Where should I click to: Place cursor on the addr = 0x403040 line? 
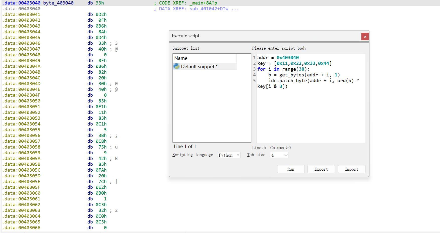(x=278, y=58)
